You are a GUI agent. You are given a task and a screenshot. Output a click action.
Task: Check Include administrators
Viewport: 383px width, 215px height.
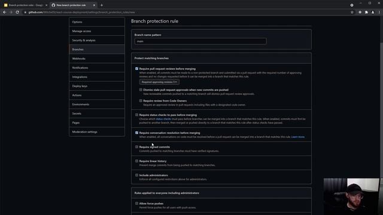[x=136, y=175]
